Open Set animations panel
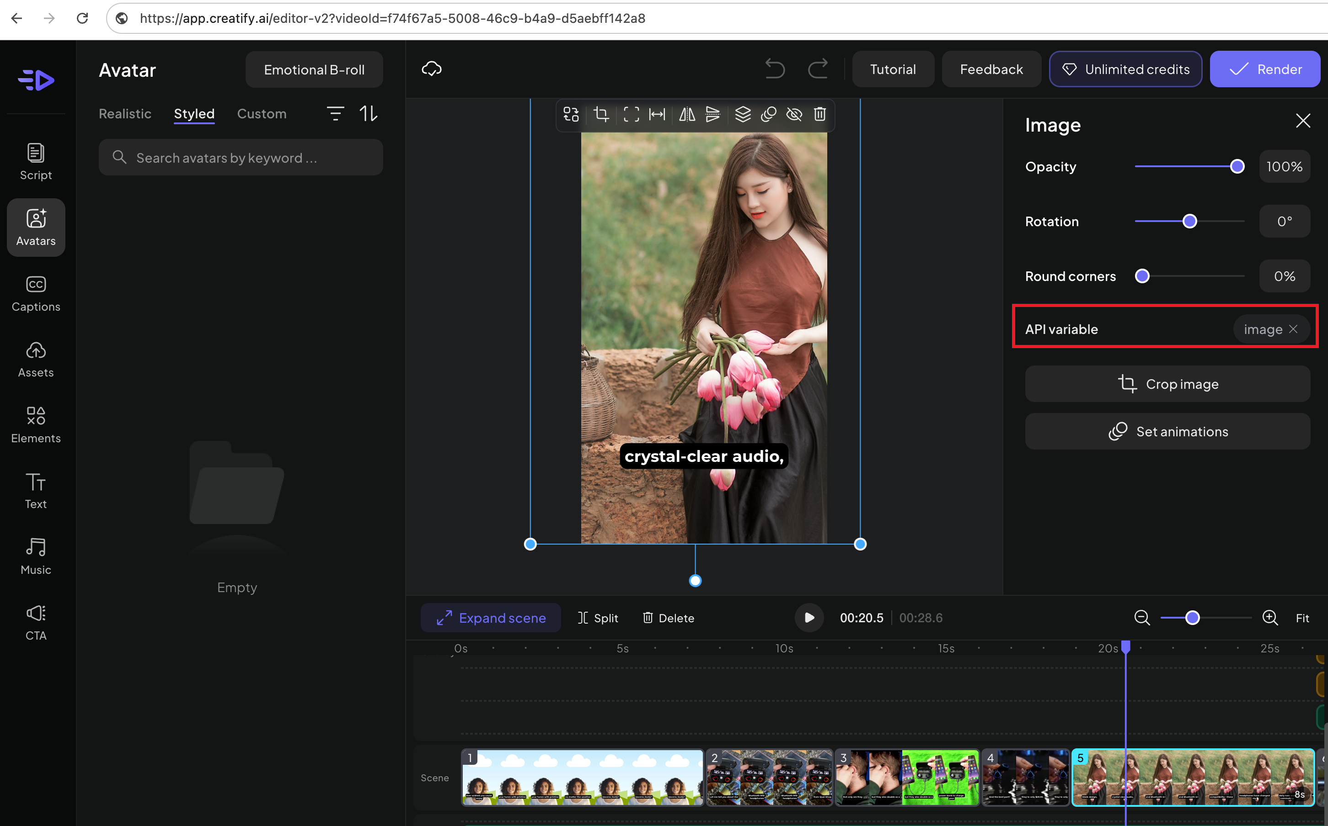 [1167, 432]
